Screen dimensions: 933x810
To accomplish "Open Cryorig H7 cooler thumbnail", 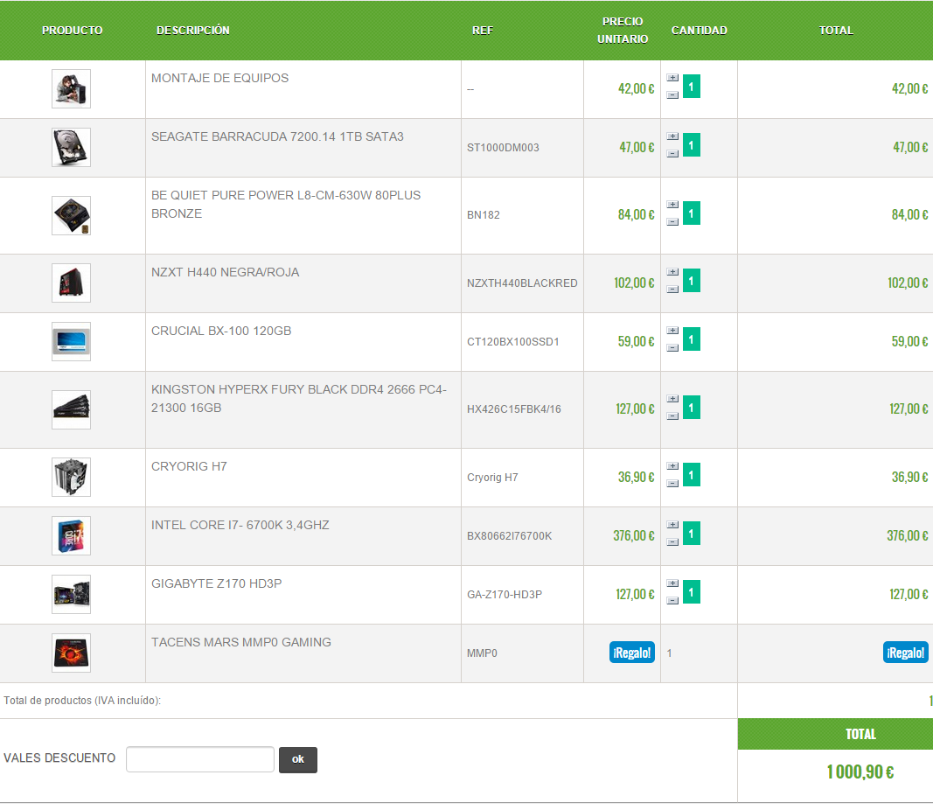I will 72,477.
